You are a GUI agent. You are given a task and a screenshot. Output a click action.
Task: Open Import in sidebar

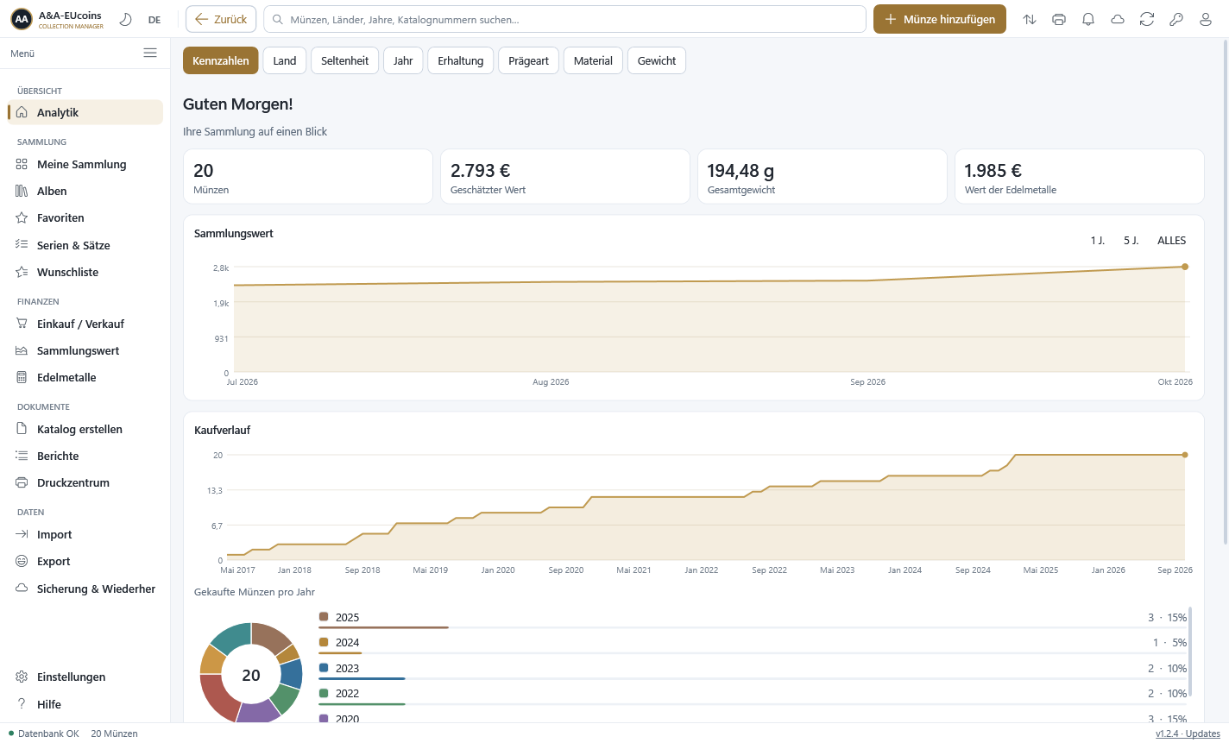pyautogui.click(x=85, y=534)
